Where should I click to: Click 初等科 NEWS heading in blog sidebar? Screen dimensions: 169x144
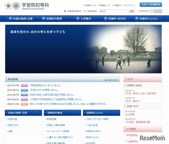click(x=134, y=86)
